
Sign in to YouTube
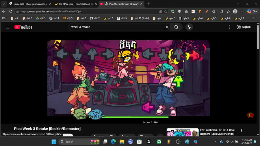pyautogui.click(x=244, y=27)
